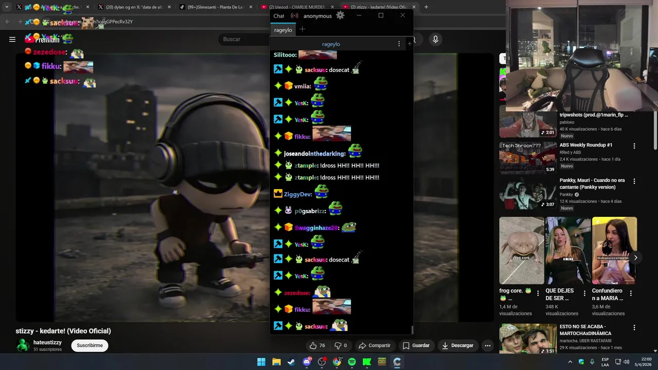The height and width of the screenshot is (370, 658).
Task: Open options for frog core short
Action: click(538, 293)
